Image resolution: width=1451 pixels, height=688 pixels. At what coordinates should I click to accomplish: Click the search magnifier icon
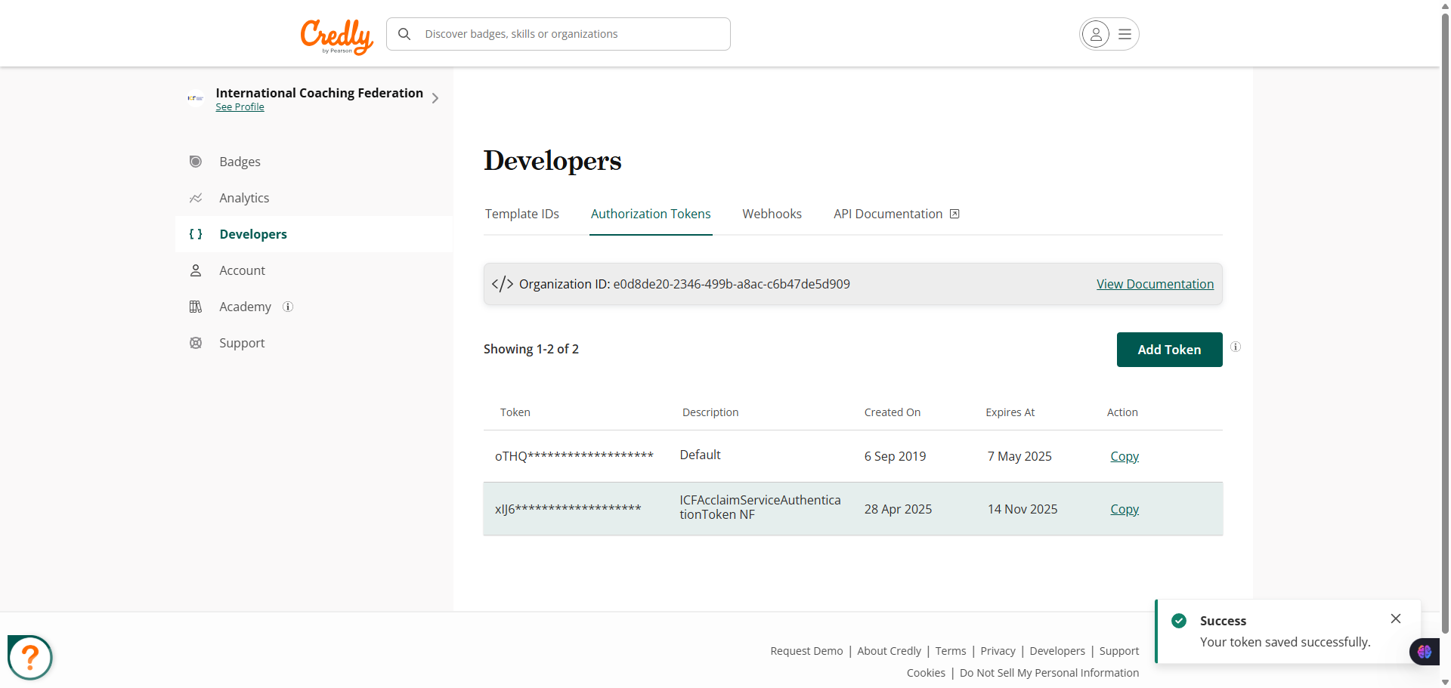[404, 34]
